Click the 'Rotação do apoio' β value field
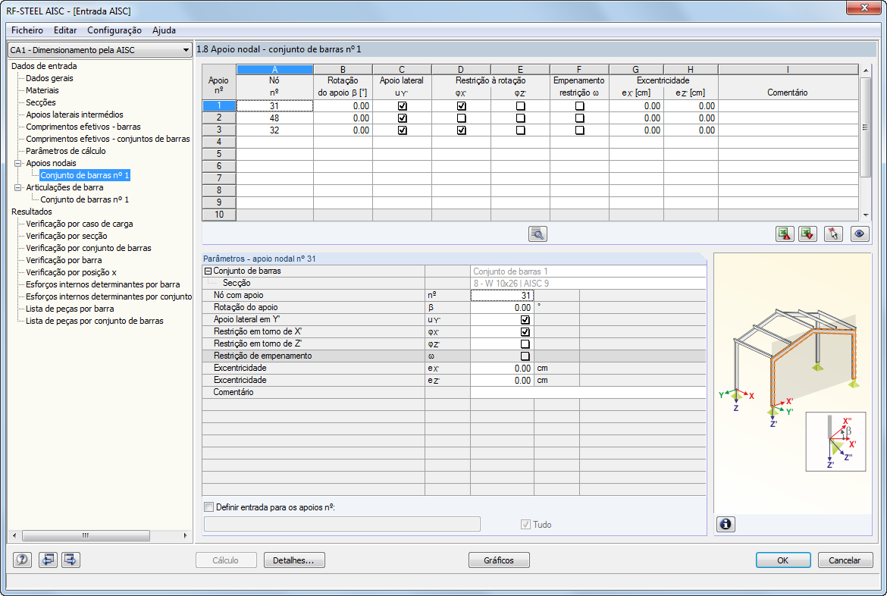The image size is (887, 596). (502, 307)
